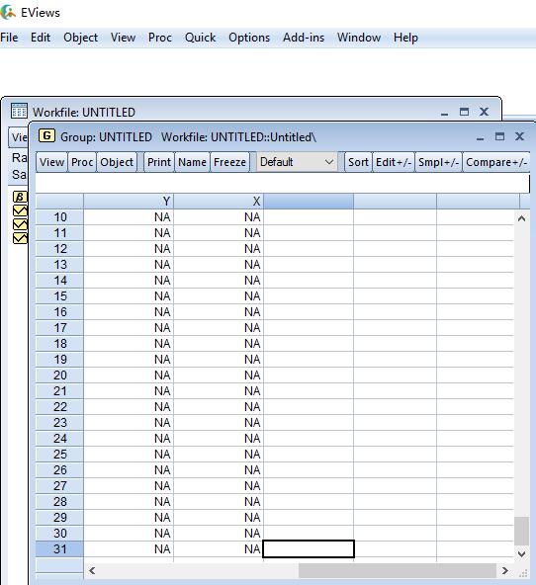
Task: Open the Object menu in the main menu bar
Action: (81, 38)
